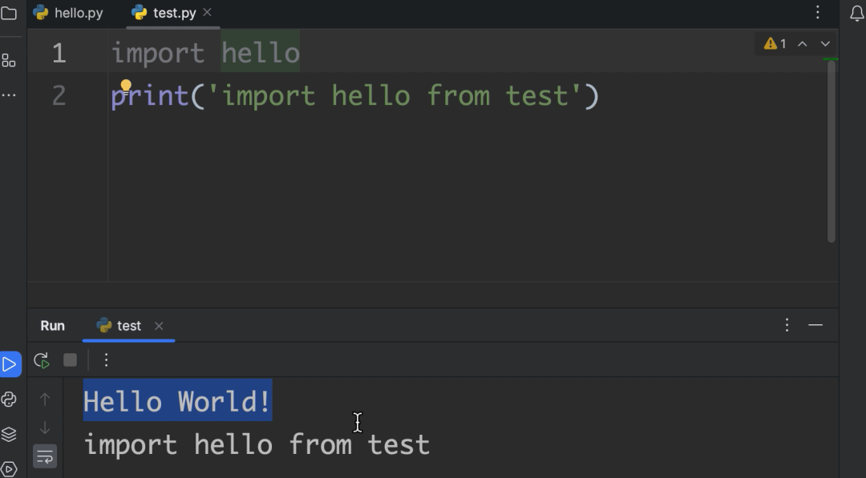This screenshot has width=866, height=478.
Task: Jump to previous highlighted warning
Action: [803, 43]
